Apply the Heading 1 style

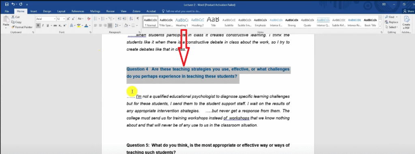pyautogui.click(x=182, y=22)
